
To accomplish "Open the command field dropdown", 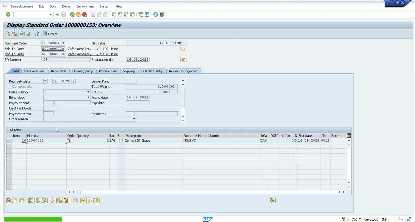I will click(51, 14).
